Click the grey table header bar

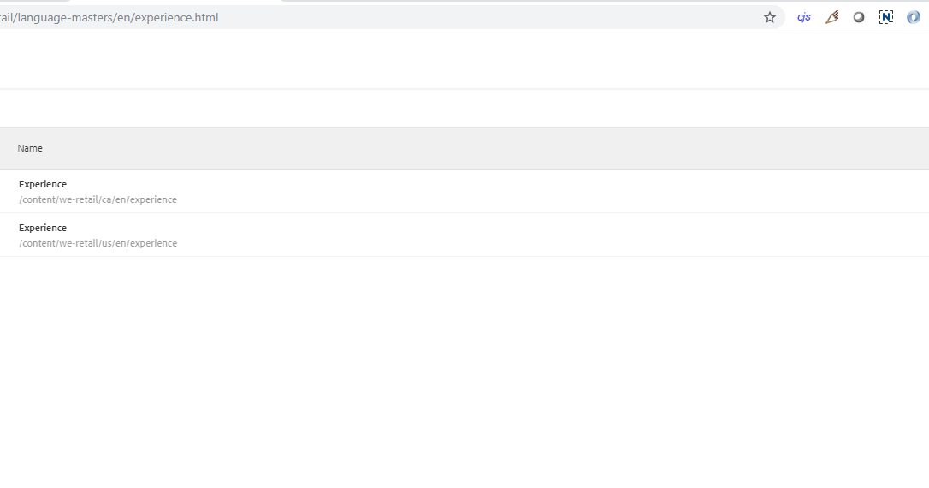point(513,148)
